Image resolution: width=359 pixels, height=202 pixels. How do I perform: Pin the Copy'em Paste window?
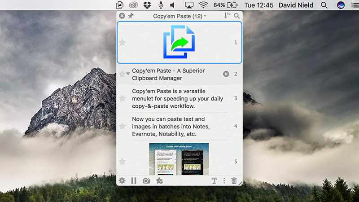click(x=131, y=16)
